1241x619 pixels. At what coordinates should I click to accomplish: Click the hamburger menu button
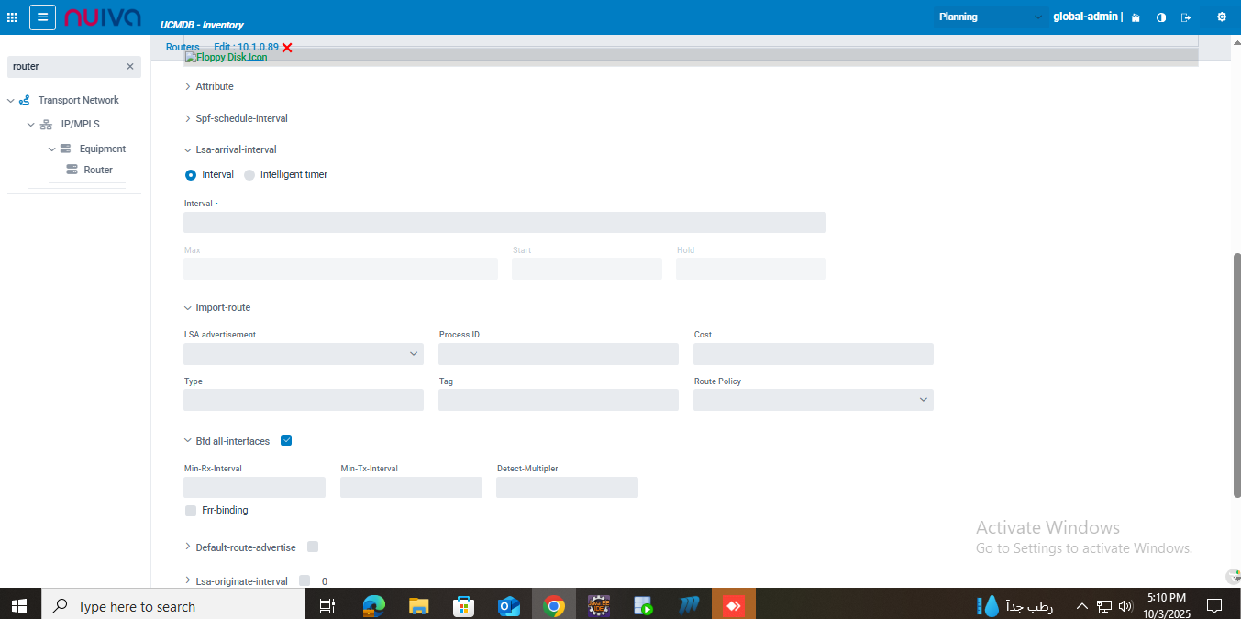(x=42, y=17)
